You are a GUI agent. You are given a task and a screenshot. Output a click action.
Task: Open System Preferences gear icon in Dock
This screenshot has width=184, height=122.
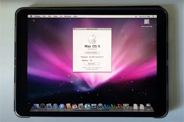pyautogui.click(x=126, y=106)
